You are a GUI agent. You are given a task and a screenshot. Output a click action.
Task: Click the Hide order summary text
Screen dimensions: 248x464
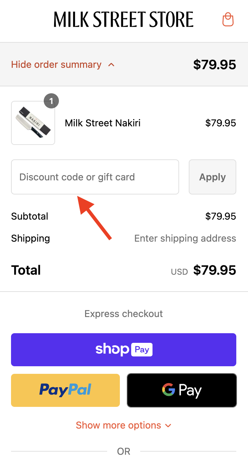56,65
